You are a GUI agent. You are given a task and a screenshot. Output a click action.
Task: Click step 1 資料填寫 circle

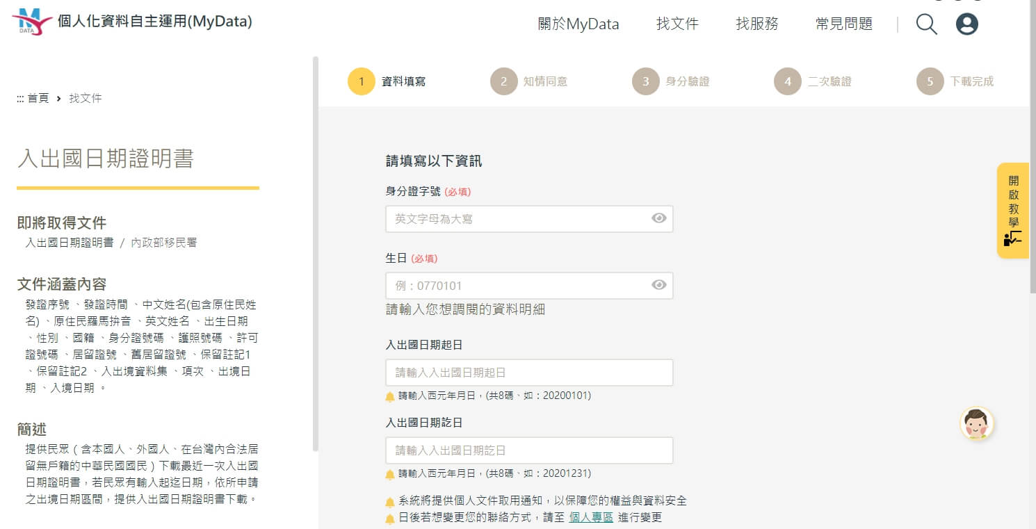[x=362, y=81]
